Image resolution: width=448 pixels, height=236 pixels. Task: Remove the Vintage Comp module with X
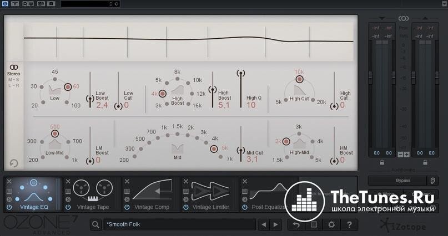[127, 182]
